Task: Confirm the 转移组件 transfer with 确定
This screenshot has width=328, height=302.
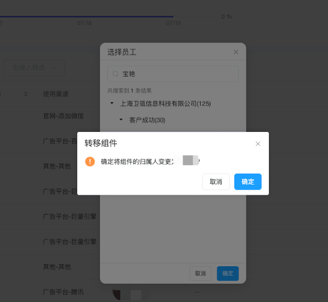Action: pos(247,182)
